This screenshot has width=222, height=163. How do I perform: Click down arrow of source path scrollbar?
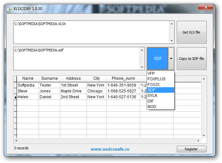click(x=172, y=41)
